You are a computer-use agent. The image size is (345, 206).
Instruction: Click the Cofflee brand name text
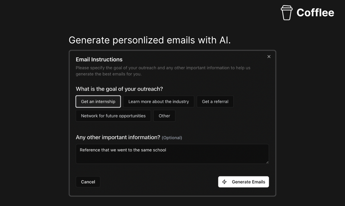(x=315, y=12)
